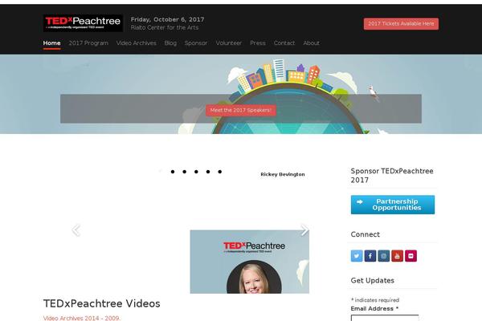482x321 pixels.
Task: Open Video Archives menu item
Action: point(137,43)
